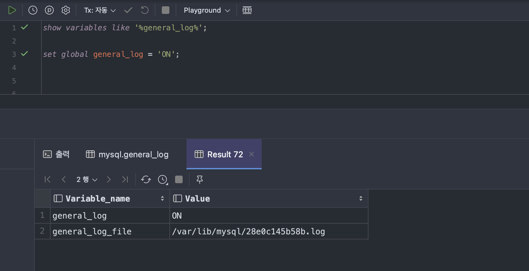Select result row number 1
The image size is (529, 271).
42,215
